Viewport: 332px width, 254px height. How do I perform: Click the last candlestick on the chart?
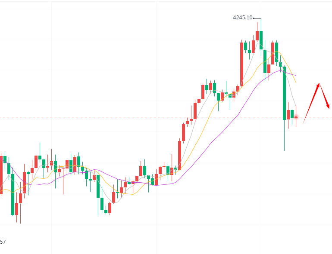coord(296,116)
